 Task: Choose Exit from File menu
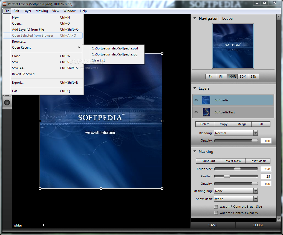(43, 91)
